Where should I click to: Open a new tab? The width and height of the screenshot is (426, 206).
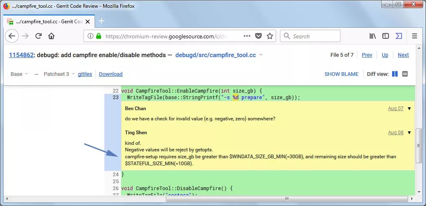[x=102, y=21]
